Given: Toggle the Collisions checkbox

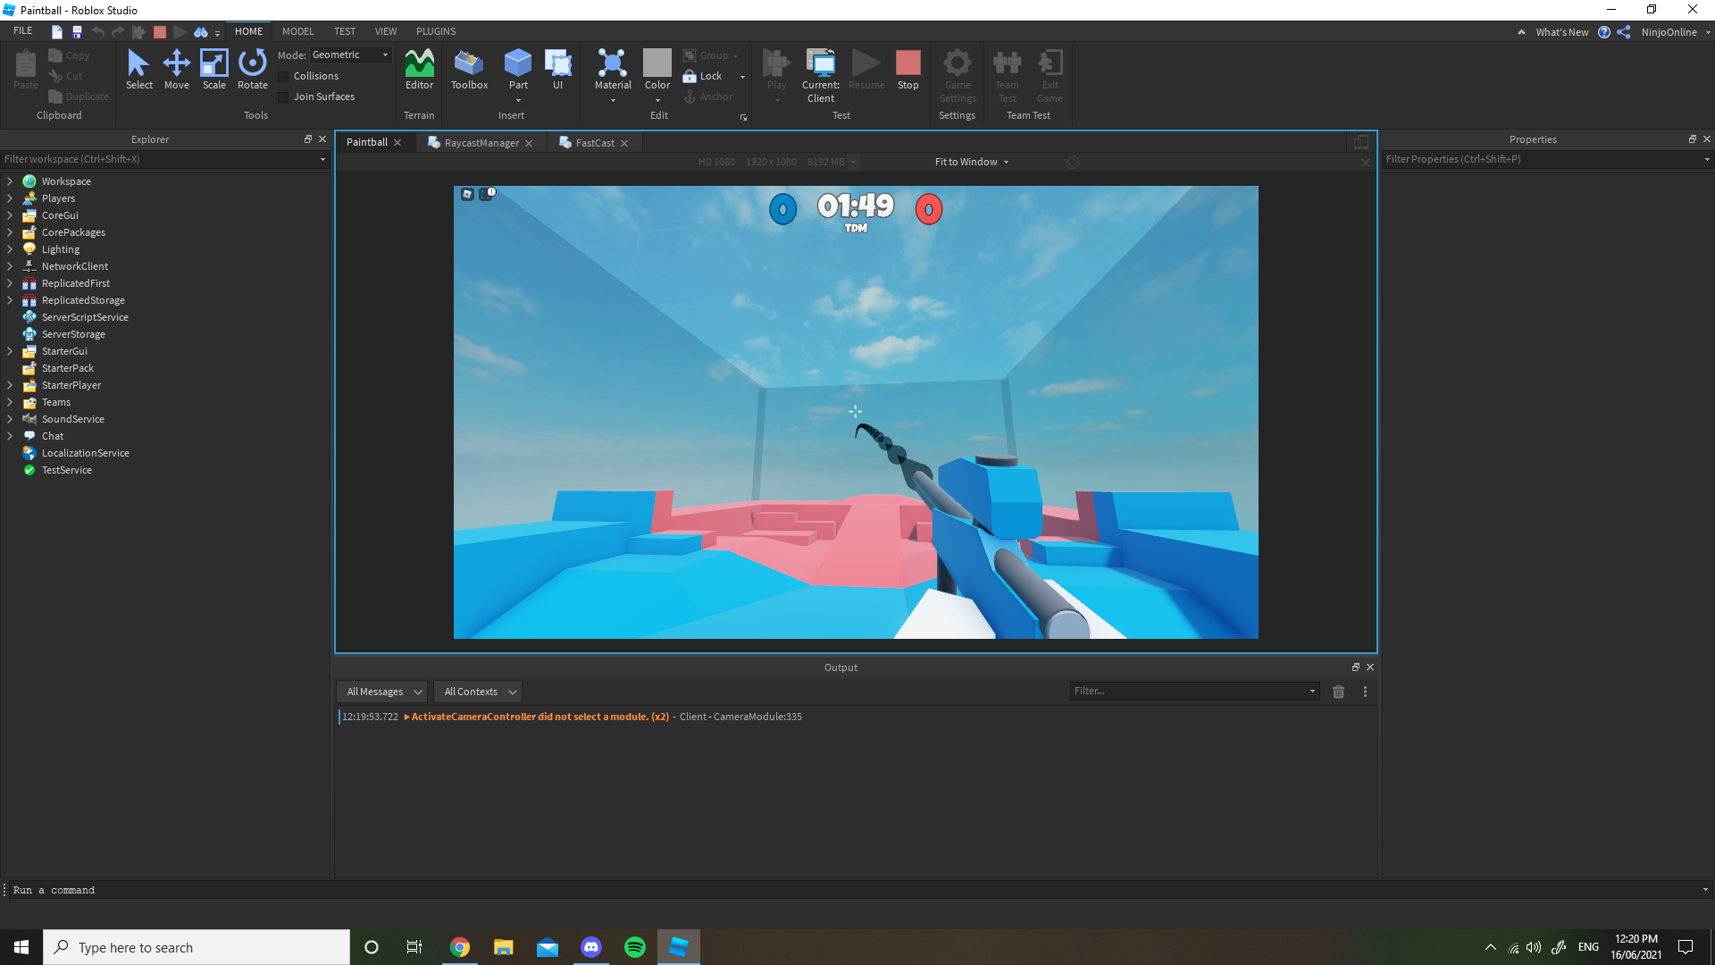Looking at the screenshot, I should pos(283,77).
